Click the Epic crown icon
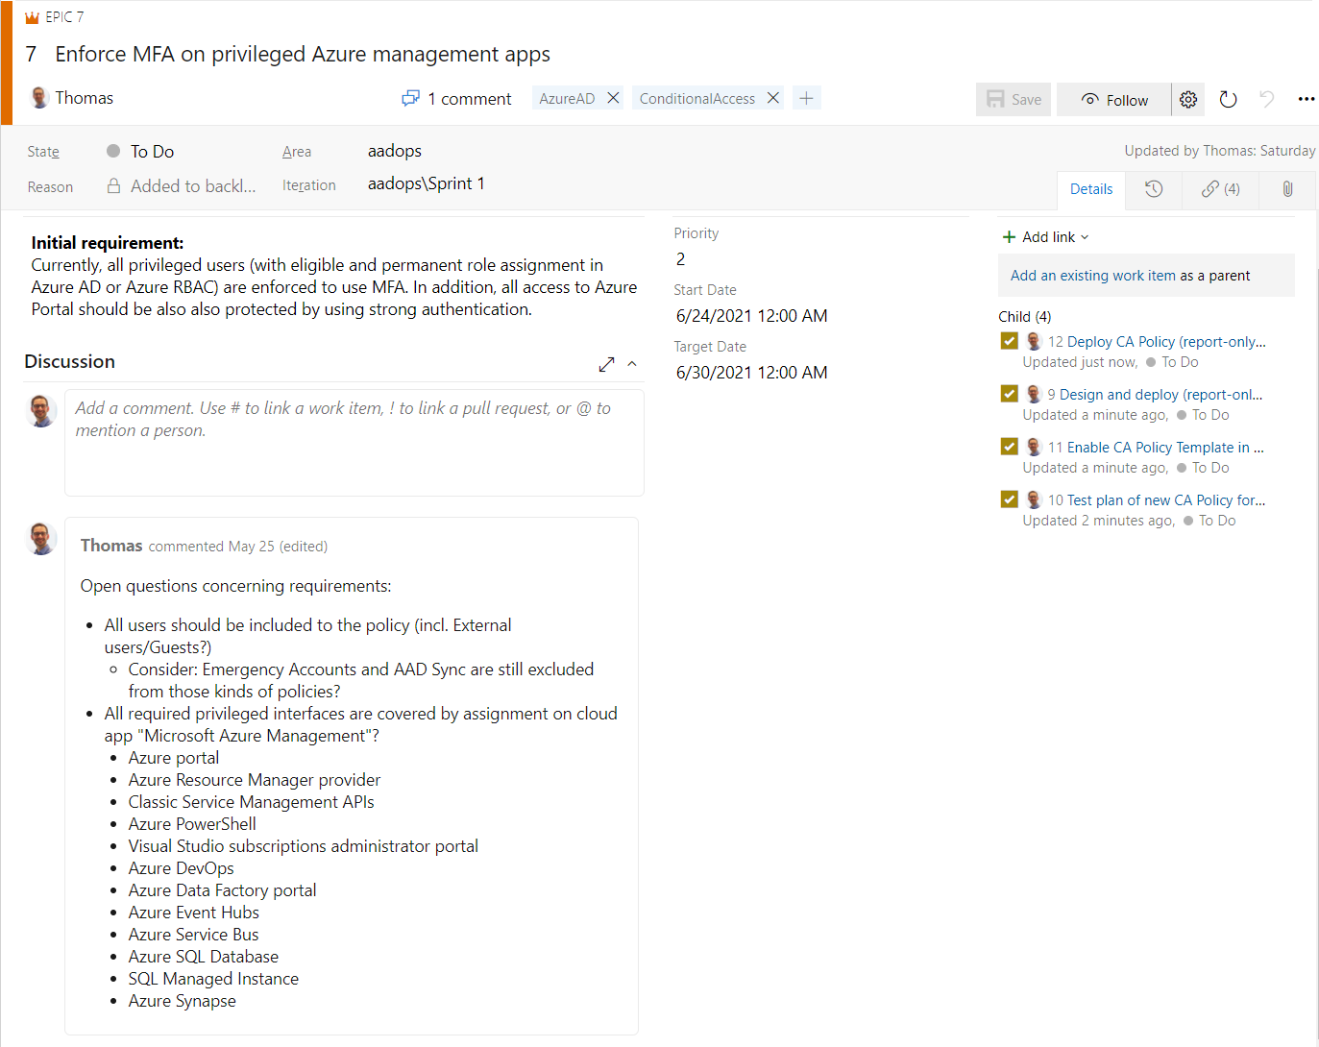 33,17
